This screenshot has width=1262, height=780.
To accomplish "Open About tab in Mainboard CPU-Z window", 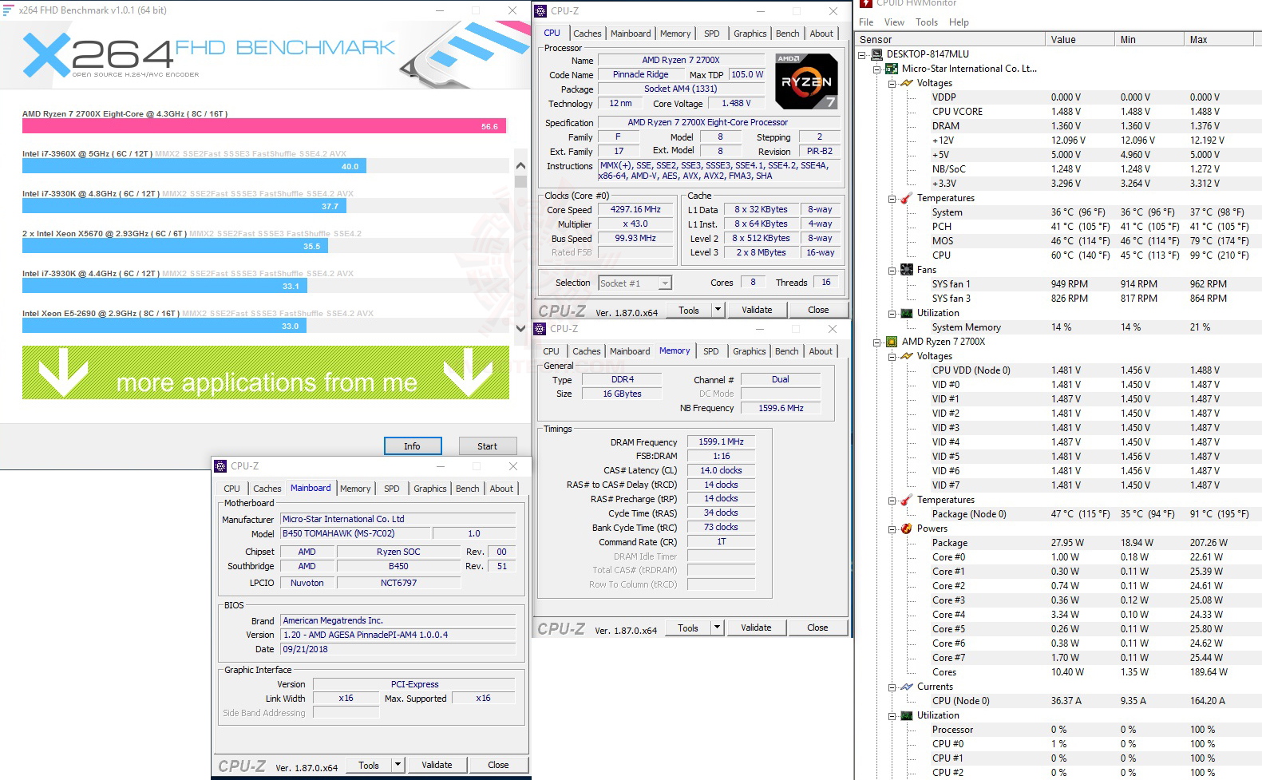I will (501, 489).
